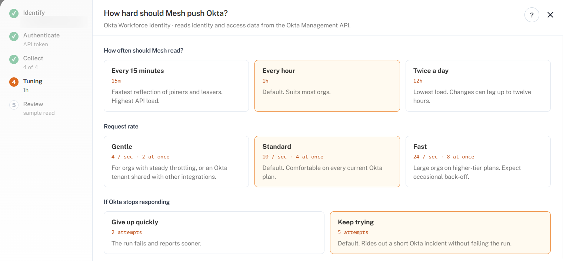
Task: Select the Every hour read option
Action: tap(327, 86)
